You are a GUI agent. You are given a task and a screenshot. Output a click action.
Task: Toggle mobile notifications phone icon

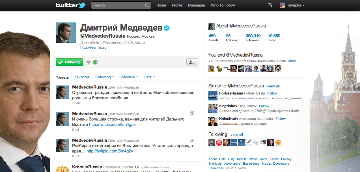coord(88,62)
